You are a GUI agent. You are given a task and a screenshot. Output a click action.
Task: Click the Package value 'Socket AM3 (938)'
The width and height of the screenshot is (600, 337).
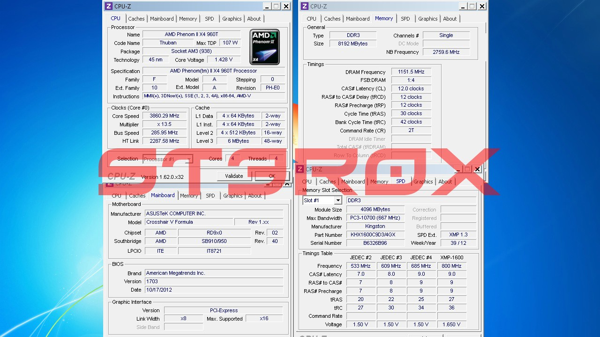191,51
